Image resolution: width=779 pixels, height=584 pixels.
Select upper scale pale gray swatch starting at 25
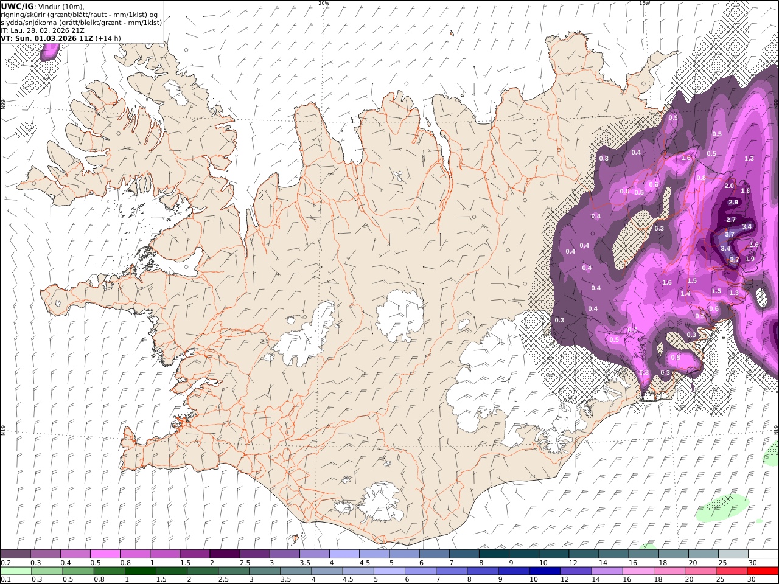[734, 554]
